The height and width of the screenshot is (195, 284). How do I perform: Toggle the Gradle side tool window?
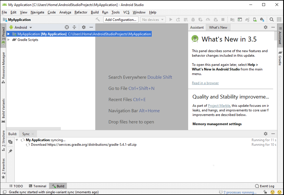click(x=280, y=58)
